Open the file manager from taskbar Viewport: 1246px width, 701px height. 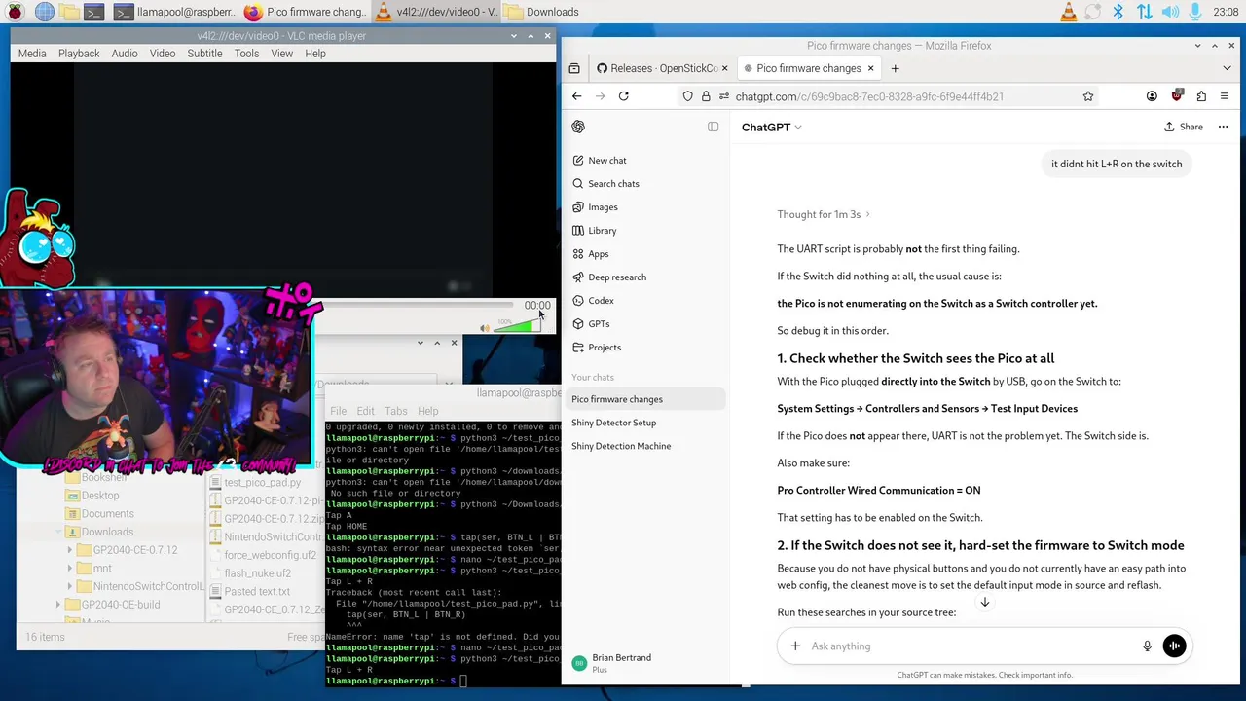click(x=69, y=12)
